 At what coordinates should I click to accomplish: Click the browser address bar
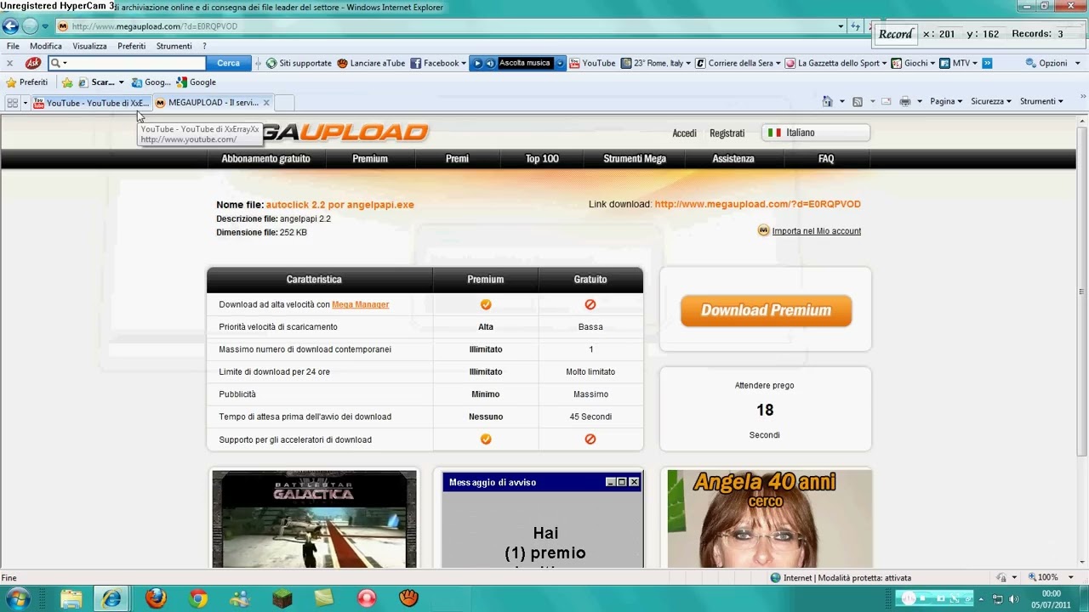[451, 26]
